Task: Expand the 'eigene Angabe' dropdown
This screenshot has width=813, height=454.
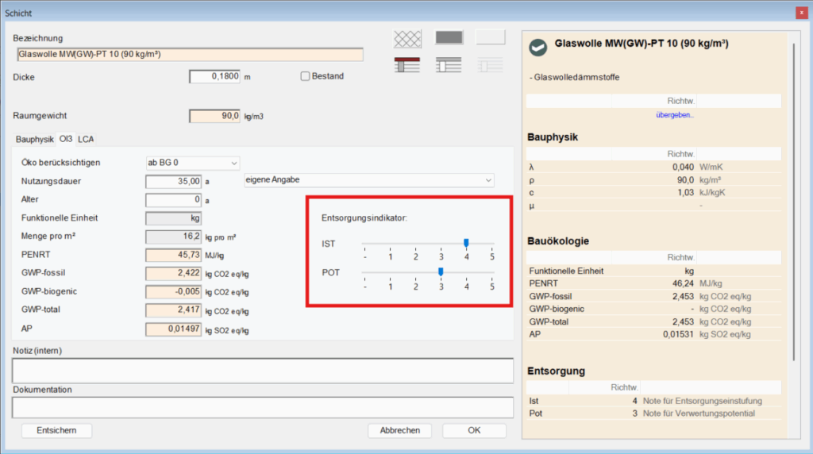Action: point(368,180)
